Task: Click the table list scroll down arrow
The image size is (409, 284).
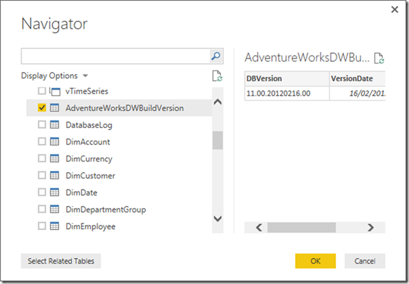Action: pyautogui.click(x=218, y=218)
